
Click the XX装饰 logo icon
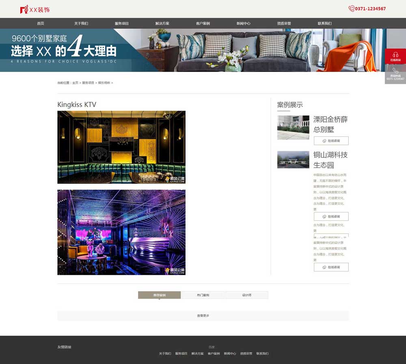[24, 9]
